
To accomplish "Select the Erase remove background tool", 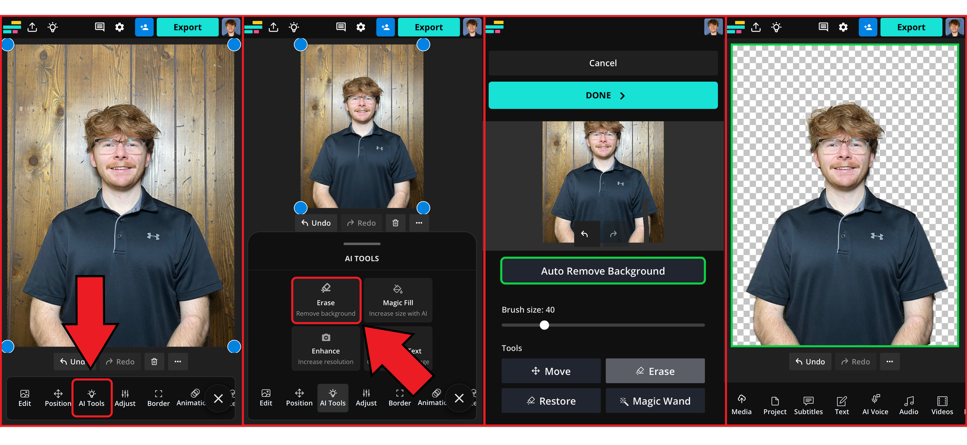I will coord(326,300).
